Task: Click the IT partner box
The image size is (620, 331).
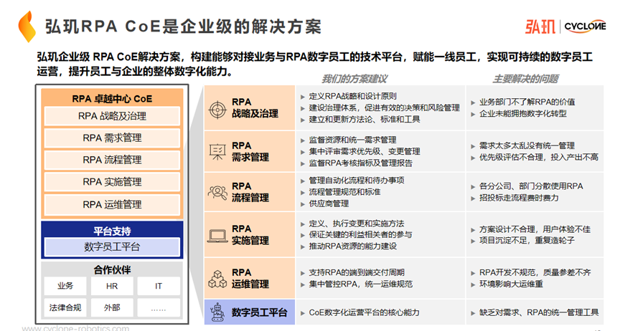Action: (x=159, y=286)
